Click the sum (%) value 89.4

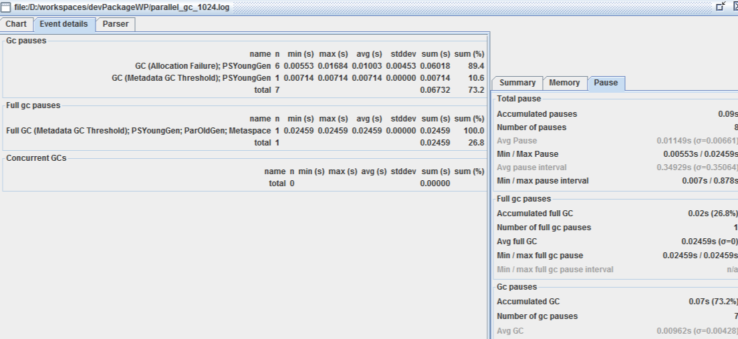pos(477,66)
